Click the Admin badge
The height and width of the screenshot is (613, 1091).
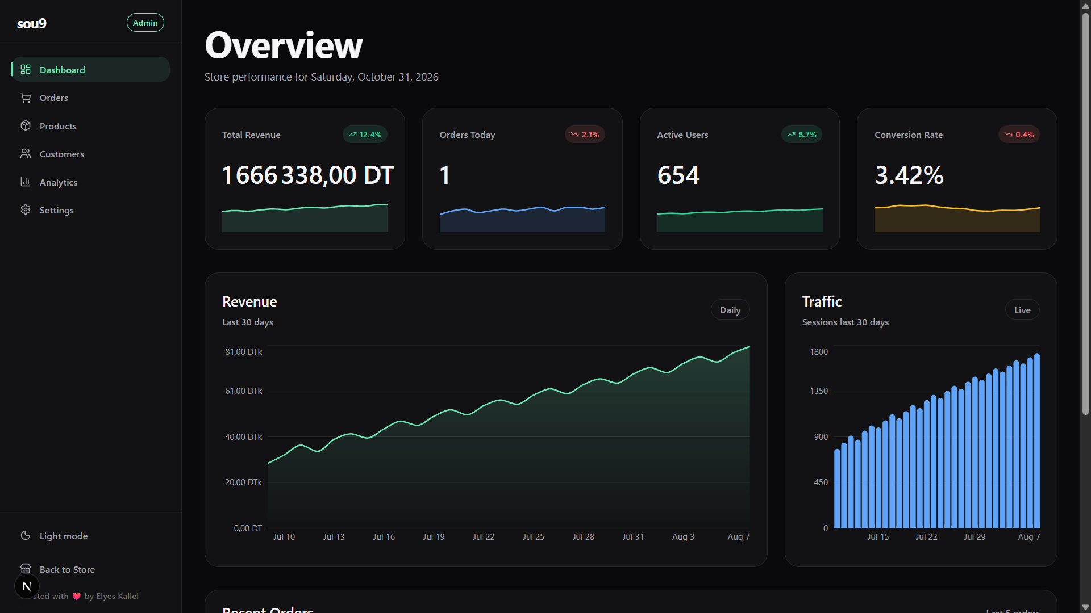145,23
